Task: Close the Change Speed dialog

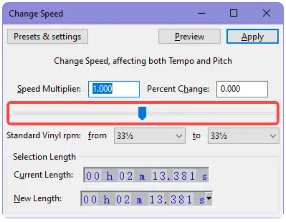Action: coord(266,13)
